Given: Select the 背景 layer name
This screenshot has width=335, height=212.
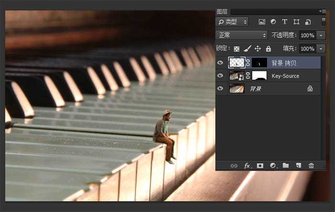Looking at the screenshot, I should (256, 89).
